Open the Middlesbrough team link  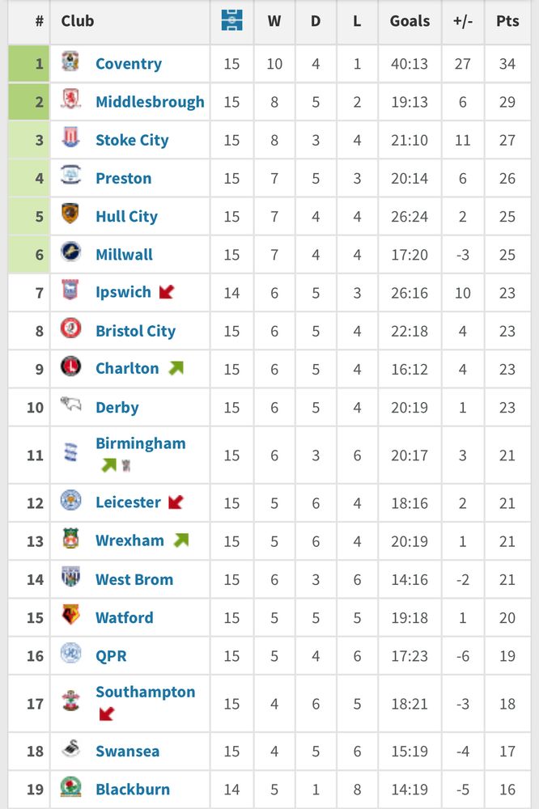(150, 102)
